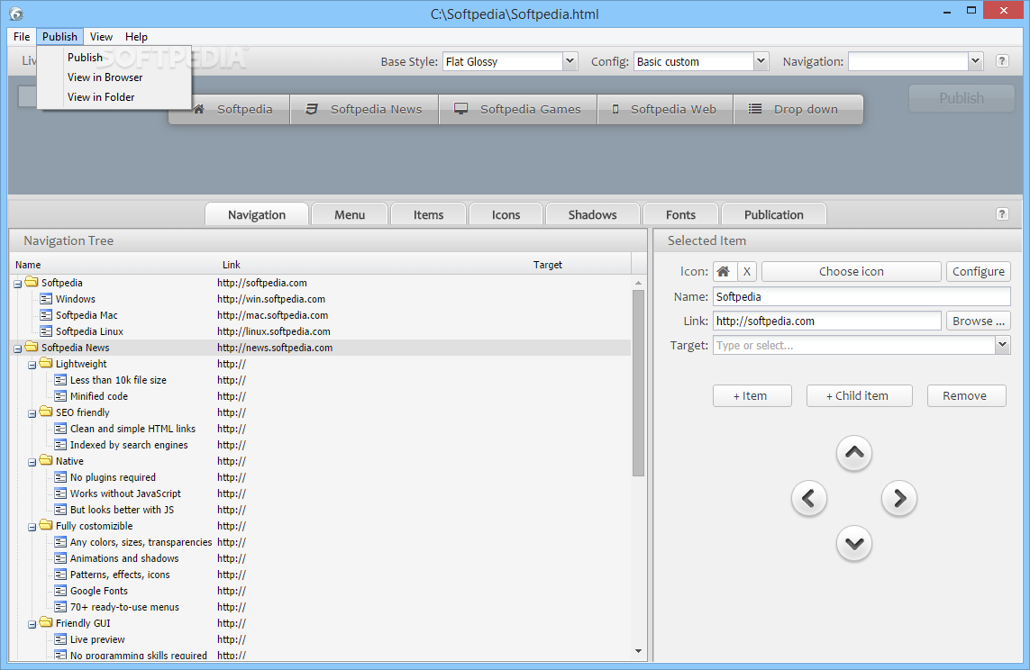This screenshot has height=670, width=1030.
Task: Select the Works without JavaScript row
Action: click(322, 493)
